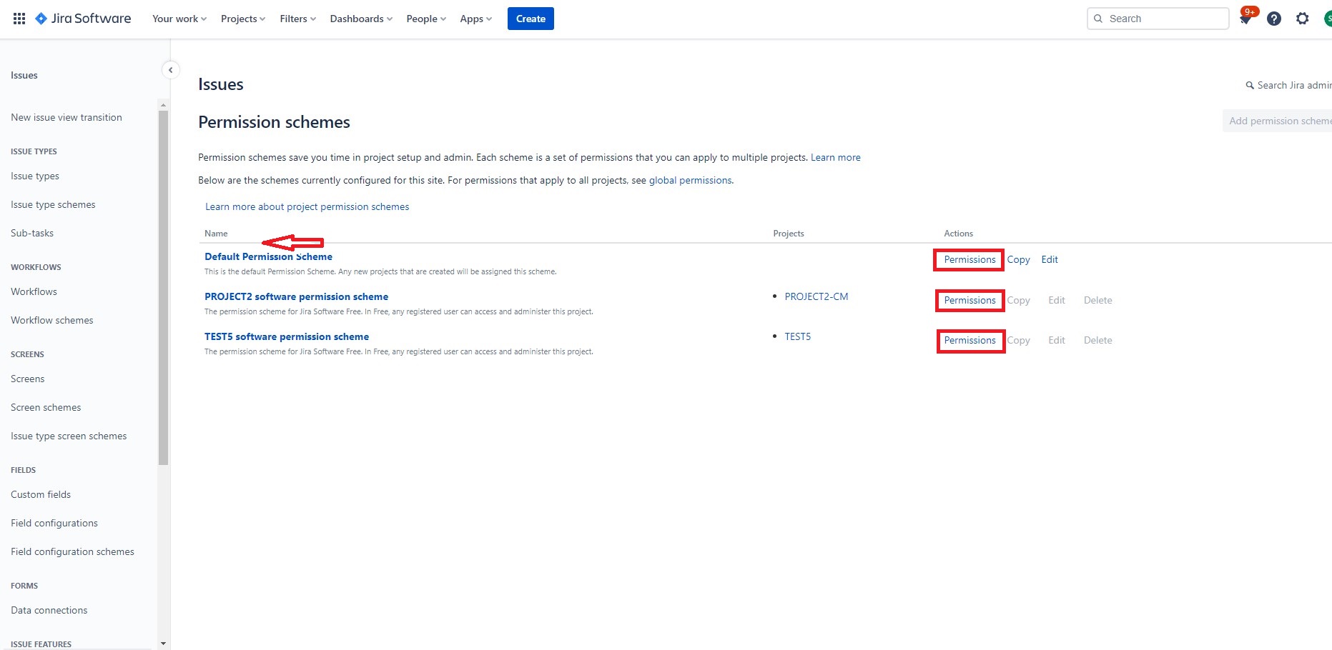
Task: Open Permissions for Default Permission Scheme
Action: pyautogui.click(x=969, y=260)
